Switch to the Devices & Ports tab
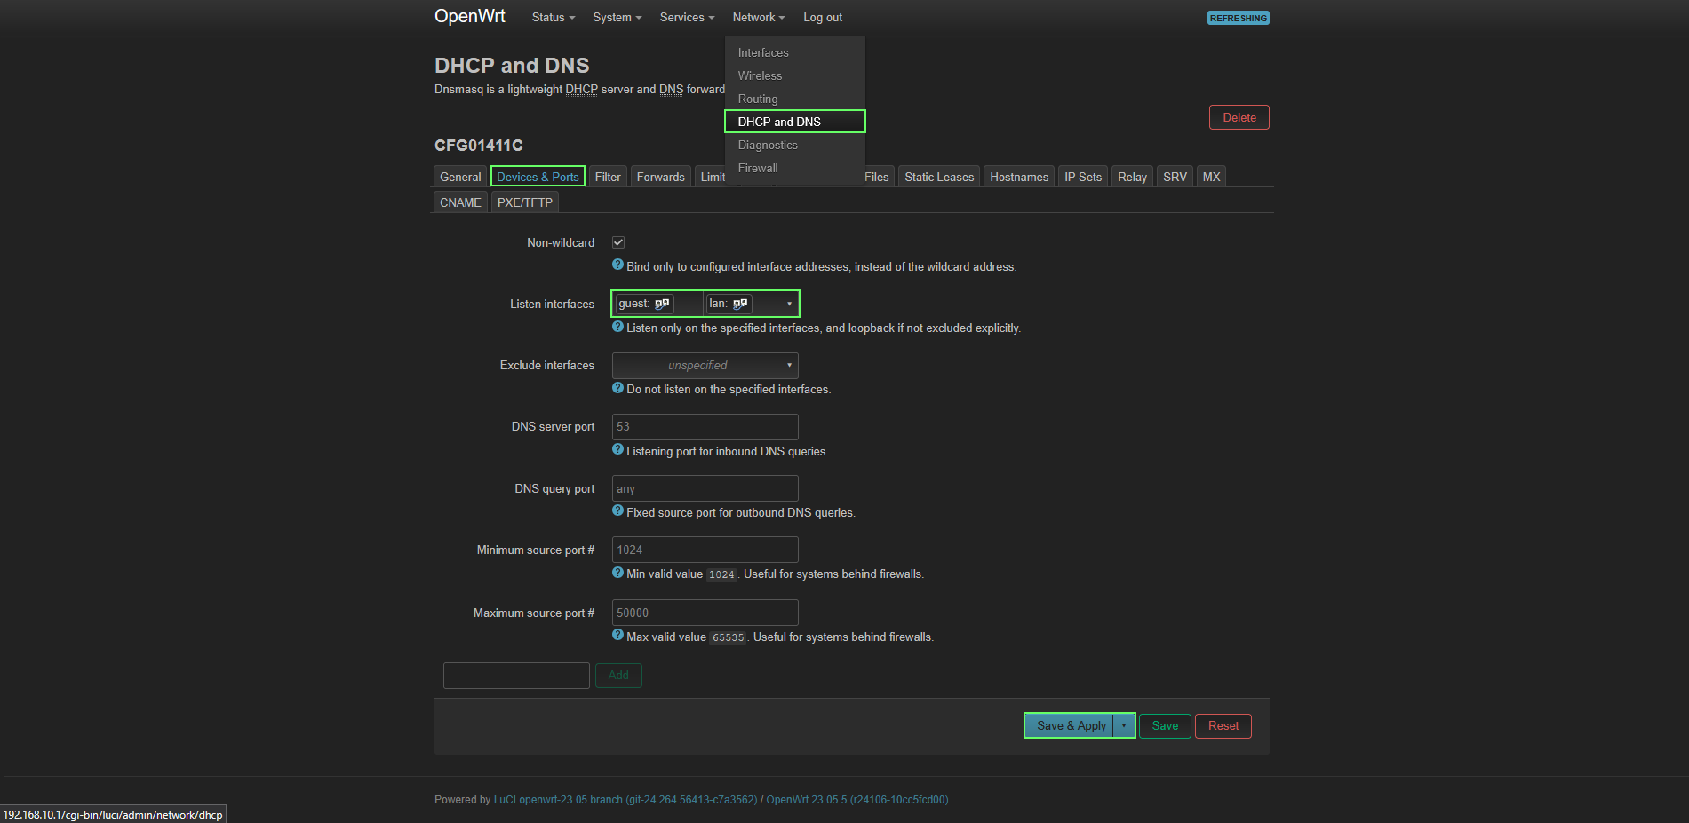Image resolution: width=1689 pixels, height=823 pixels. point(538,177)
